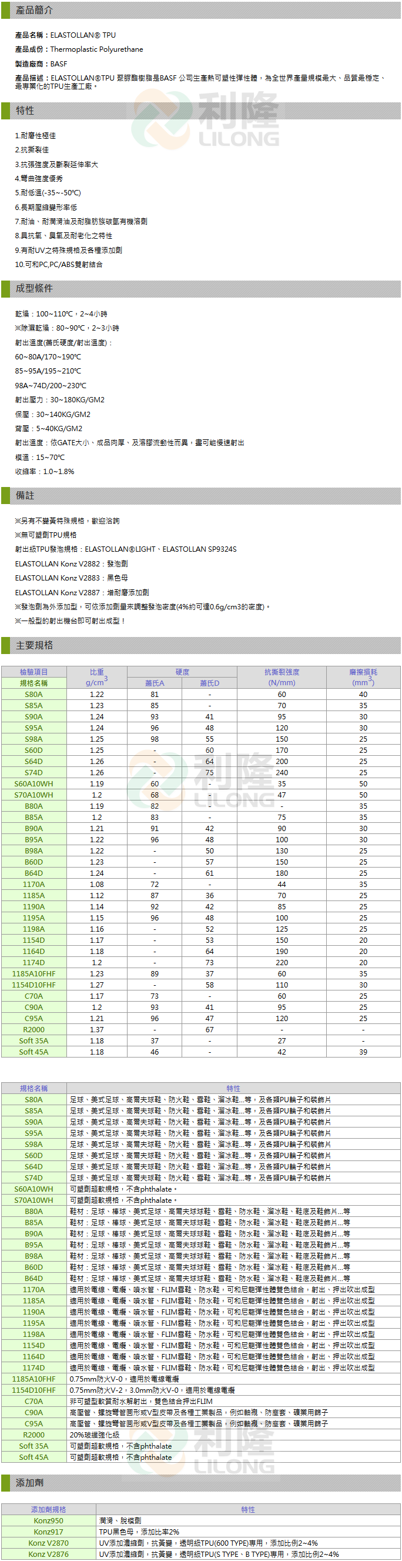402x1561 pixels.
Task: Select the 成型條件 section header
Action: pyautogui.click(x=35, y=288)
